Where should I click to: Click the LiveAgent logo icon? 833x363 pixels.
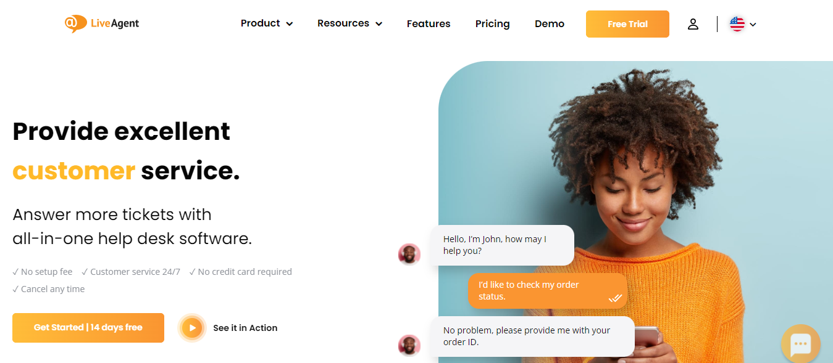pyautogui.click(x=75, y=23)
